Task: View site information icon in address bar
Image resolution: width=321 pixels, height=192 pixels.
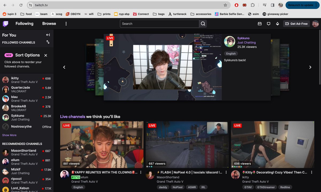Action: 30,5
